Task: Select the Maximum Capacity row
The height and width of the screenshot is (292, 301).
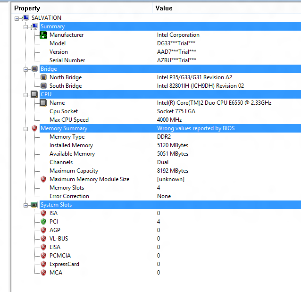Action: [170, 171]
